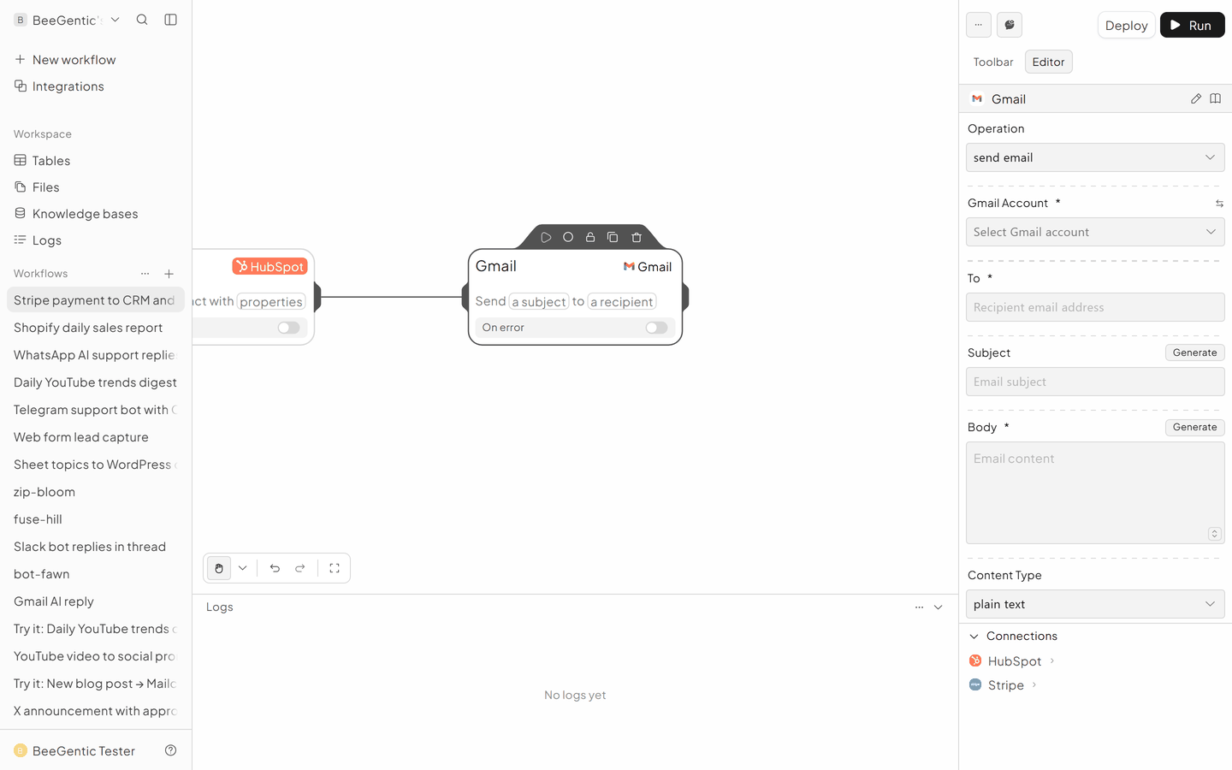Select the hand pan tool
The width and height of the screenshot is (1232, 770).
click(x=219, y=568)
